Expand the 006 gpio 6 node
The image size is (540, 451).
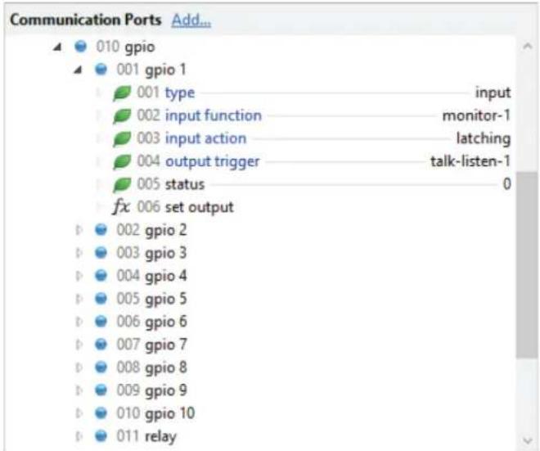[x=79, y=322]
